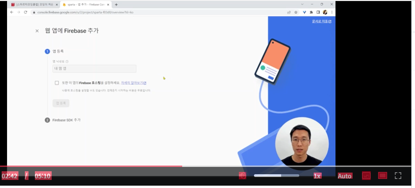Bookmark this page with the star
The image size is (415, 188).
[296, 12]
